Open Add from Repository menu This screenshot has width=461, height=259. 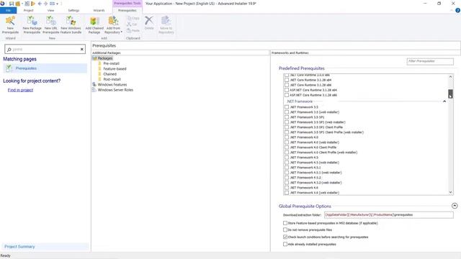[113, 25]
